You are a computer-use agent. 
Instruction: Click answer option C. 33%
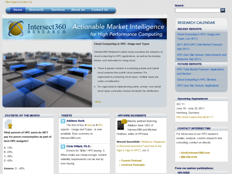coord(8,156)
